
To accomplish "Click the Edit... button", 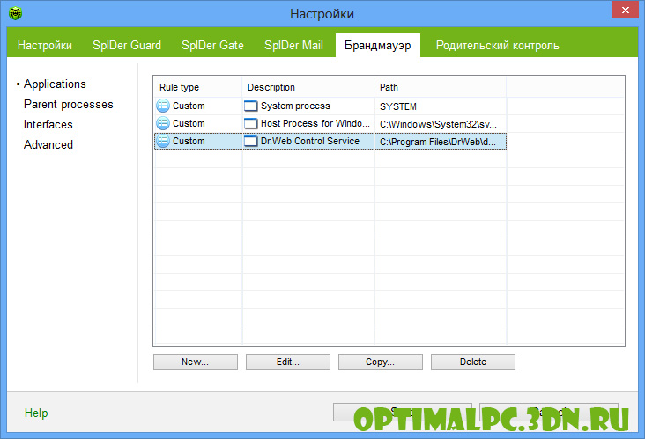I will coord(288,362).
